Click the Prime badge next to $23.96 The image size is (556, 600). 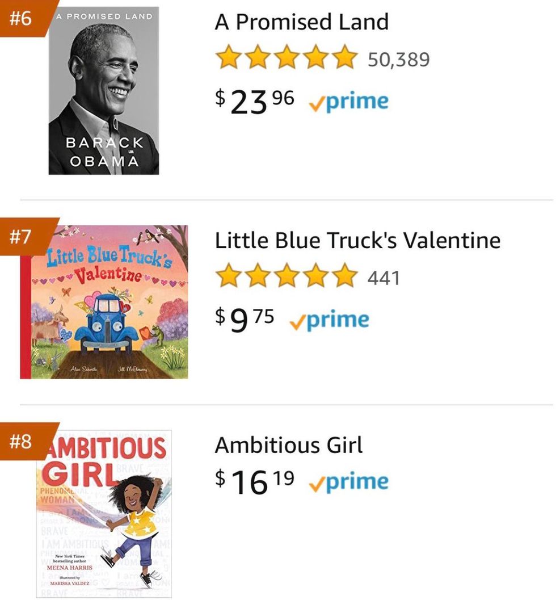(x=349, y=102)
